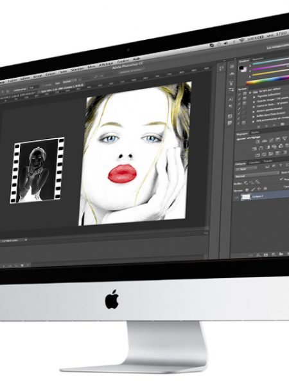Toggle lock image pixels brush icon
Image resolution: width=289 pixels, height=386 pixels.
tap(253, 189)
